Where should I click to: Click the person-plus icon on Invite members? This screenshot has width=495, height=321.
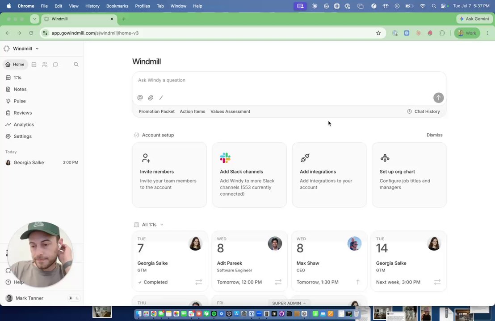[x=146, y=158]
